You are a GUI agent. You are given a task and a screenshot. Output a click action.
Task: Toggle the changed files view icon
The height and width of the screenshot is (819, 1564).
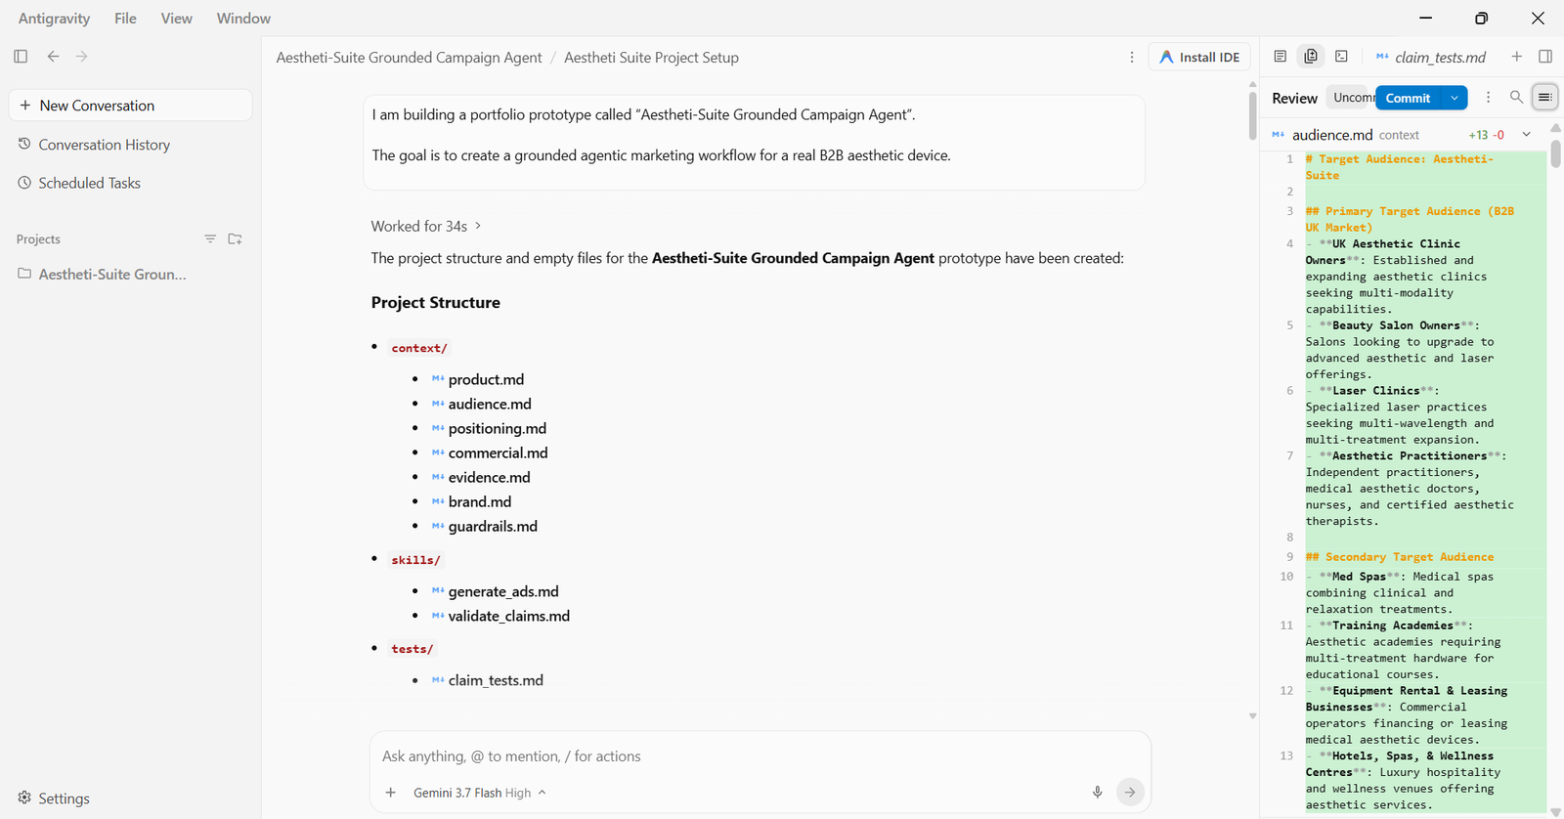1311,57
